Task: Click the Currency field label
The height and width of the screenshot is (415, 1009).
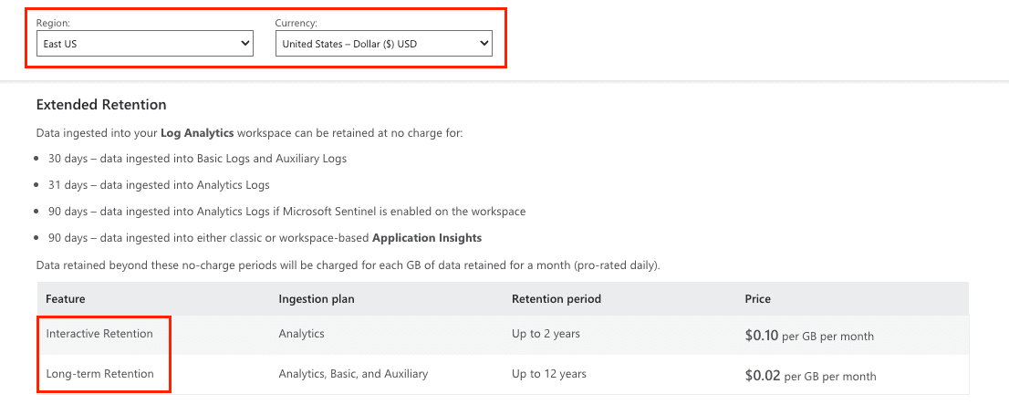Action: [296, 22]
